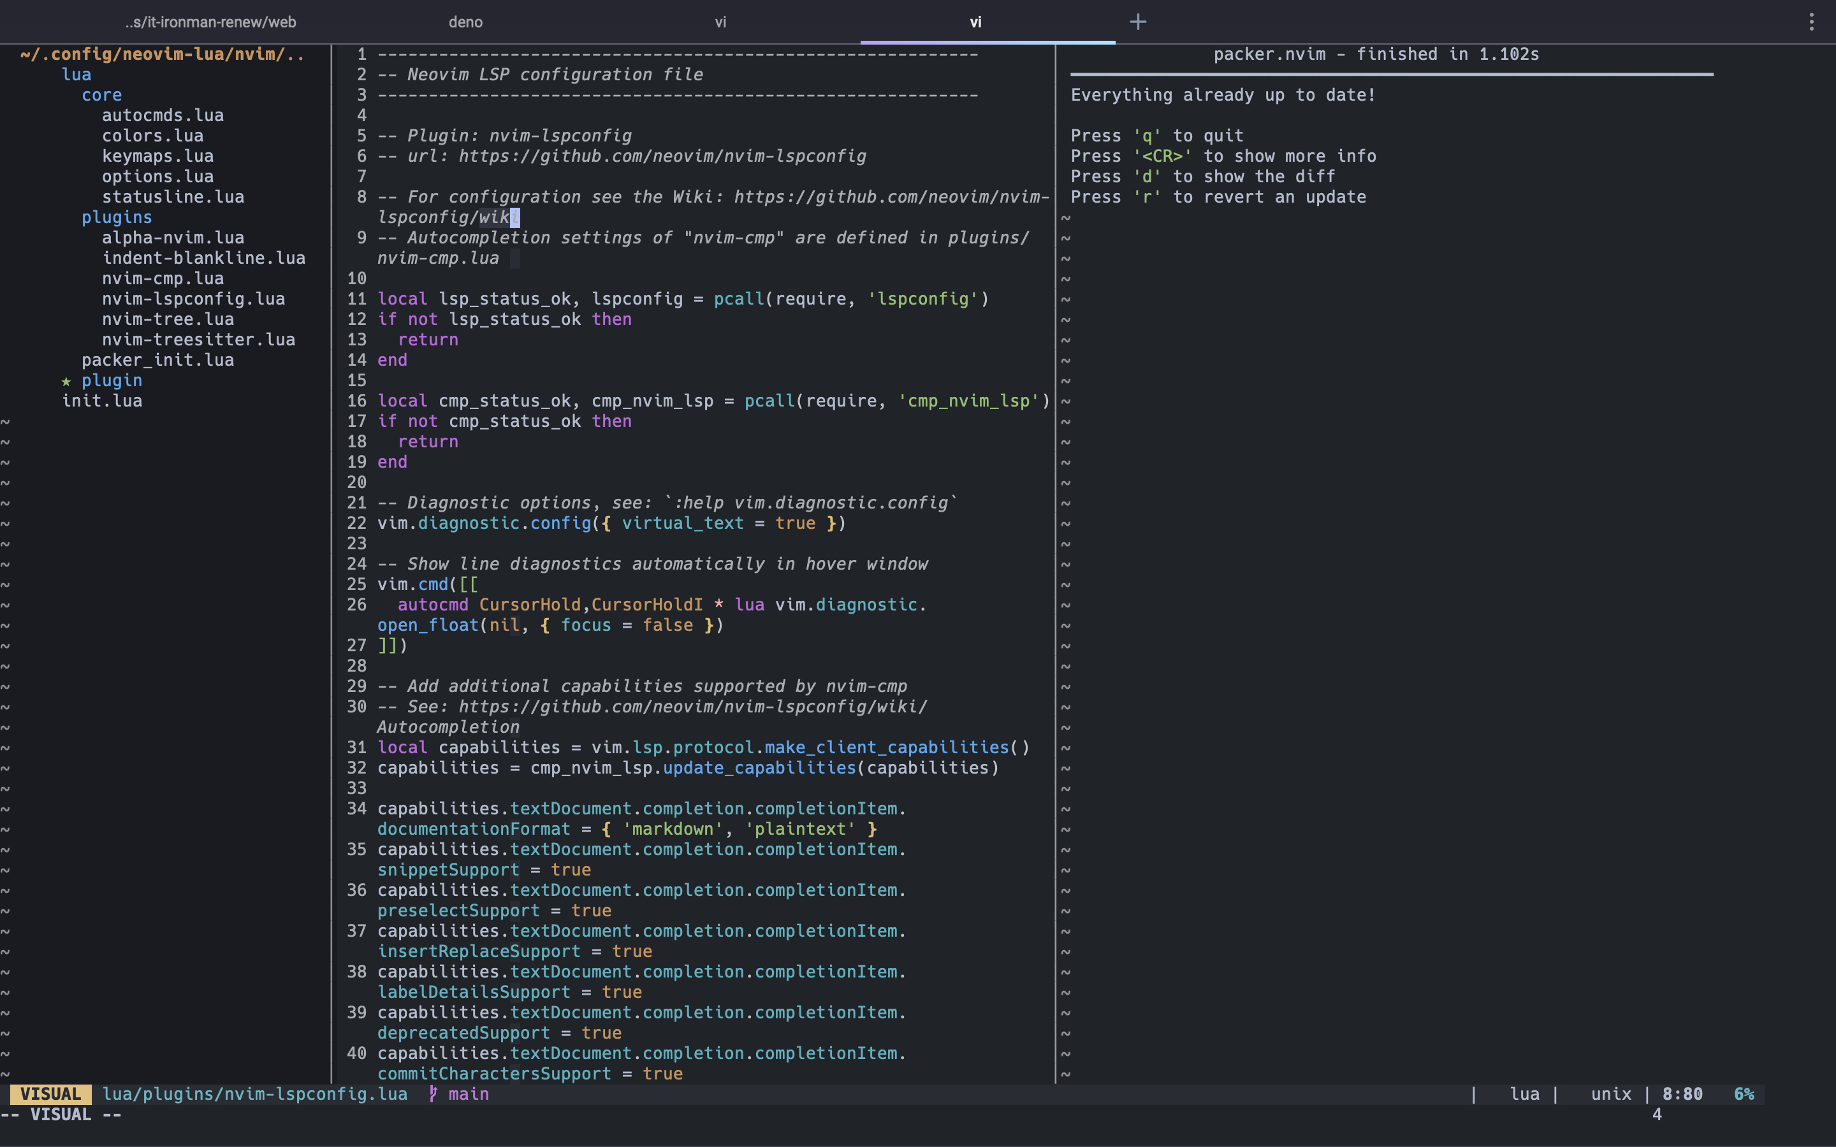Screen dimensions: 1836x1147
Task: Open packer_init.lua from the file tree
Action: pyautogui.click(x=158, y=359)
